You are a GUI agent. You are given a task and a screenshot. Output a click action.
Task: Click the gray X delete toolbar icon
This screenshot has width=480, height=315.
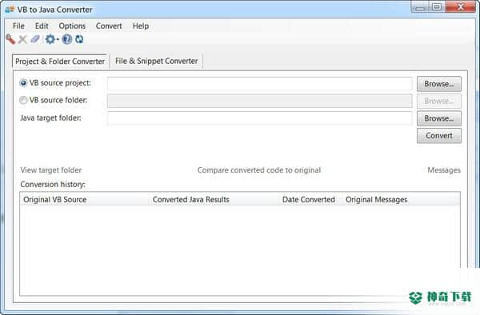(22, 39)
